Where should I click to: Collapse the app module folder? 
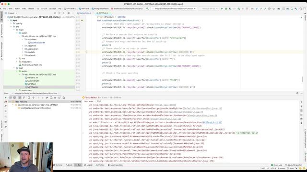(9, 20)
